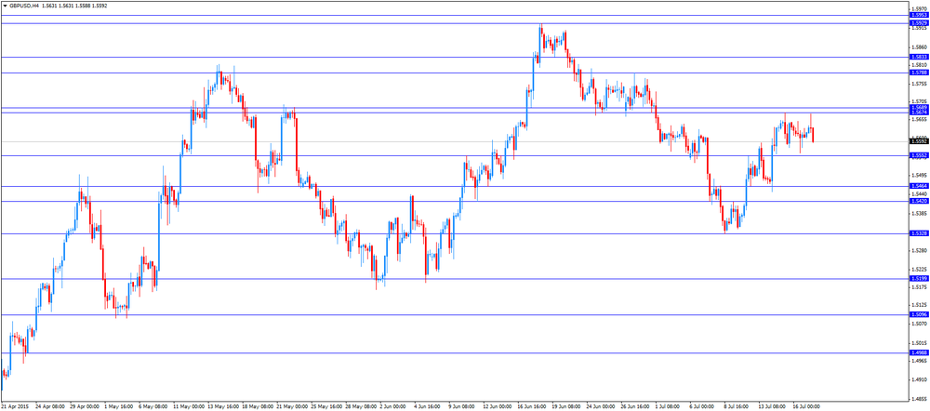Select the 1.4988 horizontal line price label

[x=918, y=352]
